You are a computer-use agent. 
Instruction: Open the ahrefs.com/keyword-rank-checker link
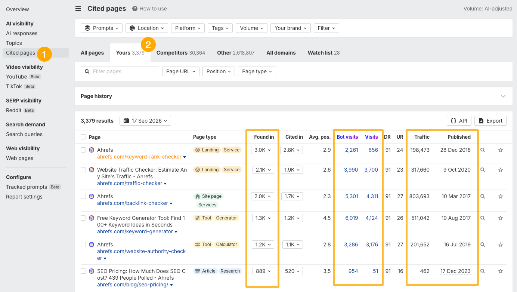pyautogui.click(x=139, y=157)
